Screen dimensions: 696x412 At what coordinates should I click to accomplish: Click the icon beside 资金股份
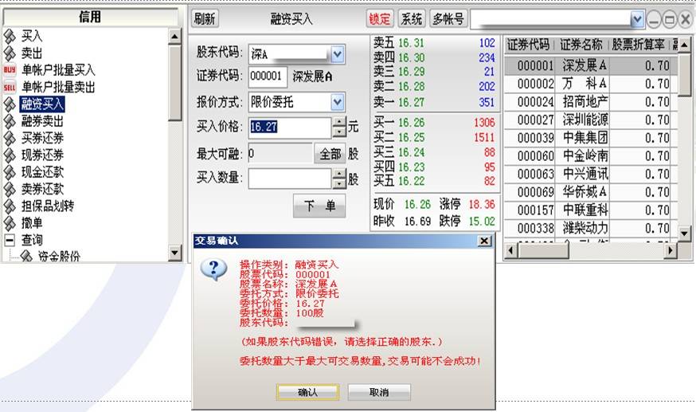click(26, 256)
